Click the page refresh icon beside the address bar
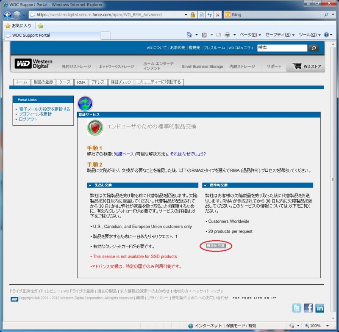This screenshot has width=339, height=332. 211,14
